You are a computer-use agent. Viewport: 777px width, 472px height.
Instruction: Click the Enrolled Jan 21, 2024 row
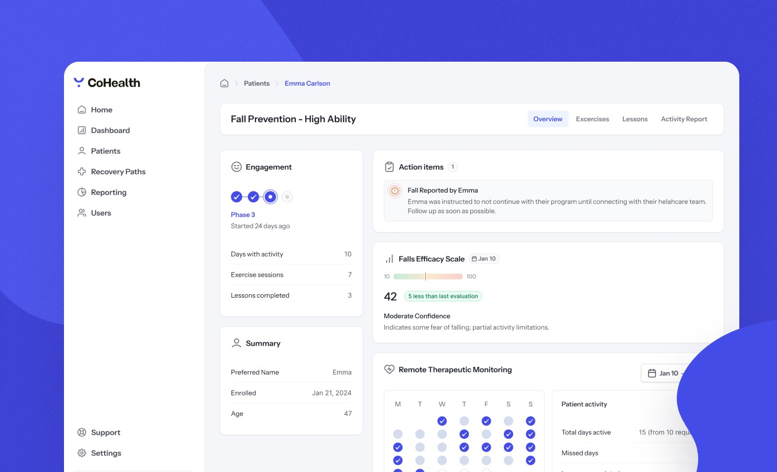pos(291,393)
